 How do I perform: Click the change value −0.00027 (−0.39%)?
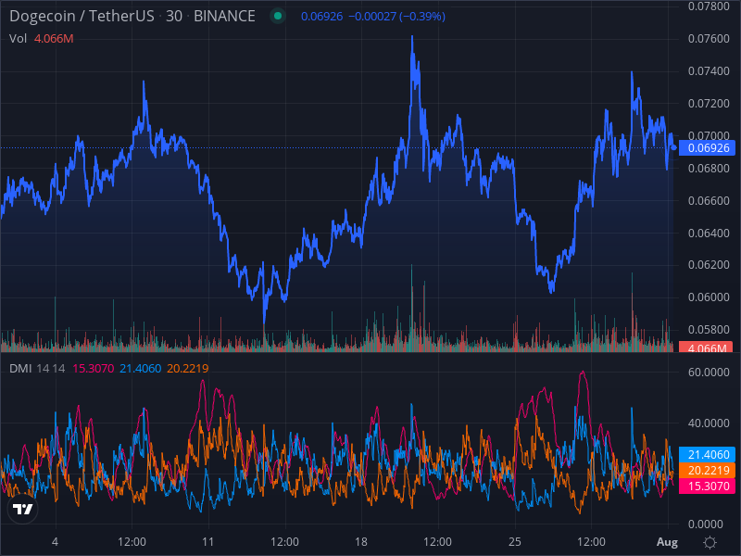[397, 16]
